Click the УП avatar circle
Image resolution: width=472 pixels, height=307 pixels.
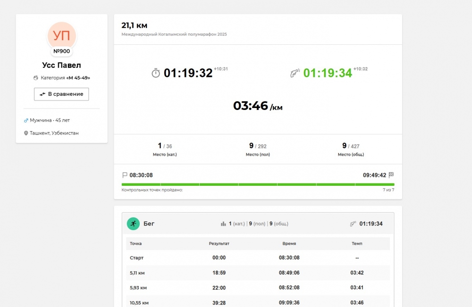[x=61, y=35]
